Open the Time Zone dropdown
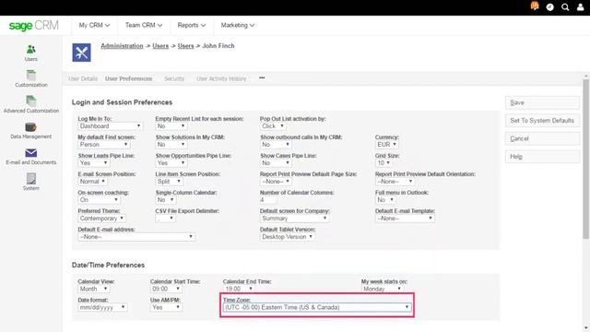Viewport: 590px width, 332px height. 317,307
